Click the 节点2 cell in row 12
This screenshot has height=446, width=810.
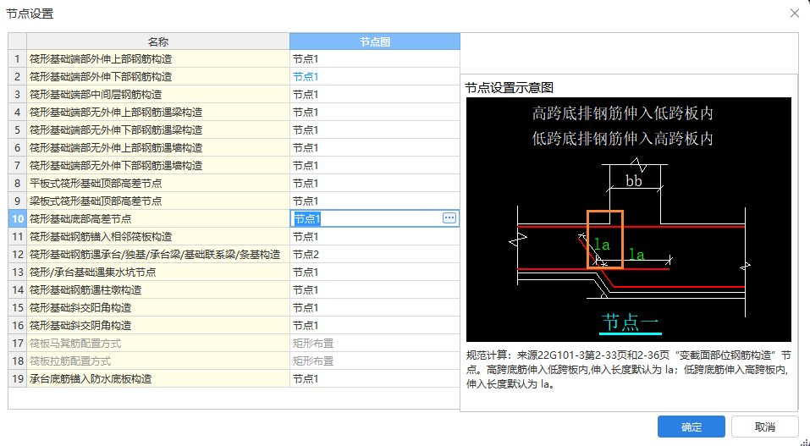click(374, 254)
